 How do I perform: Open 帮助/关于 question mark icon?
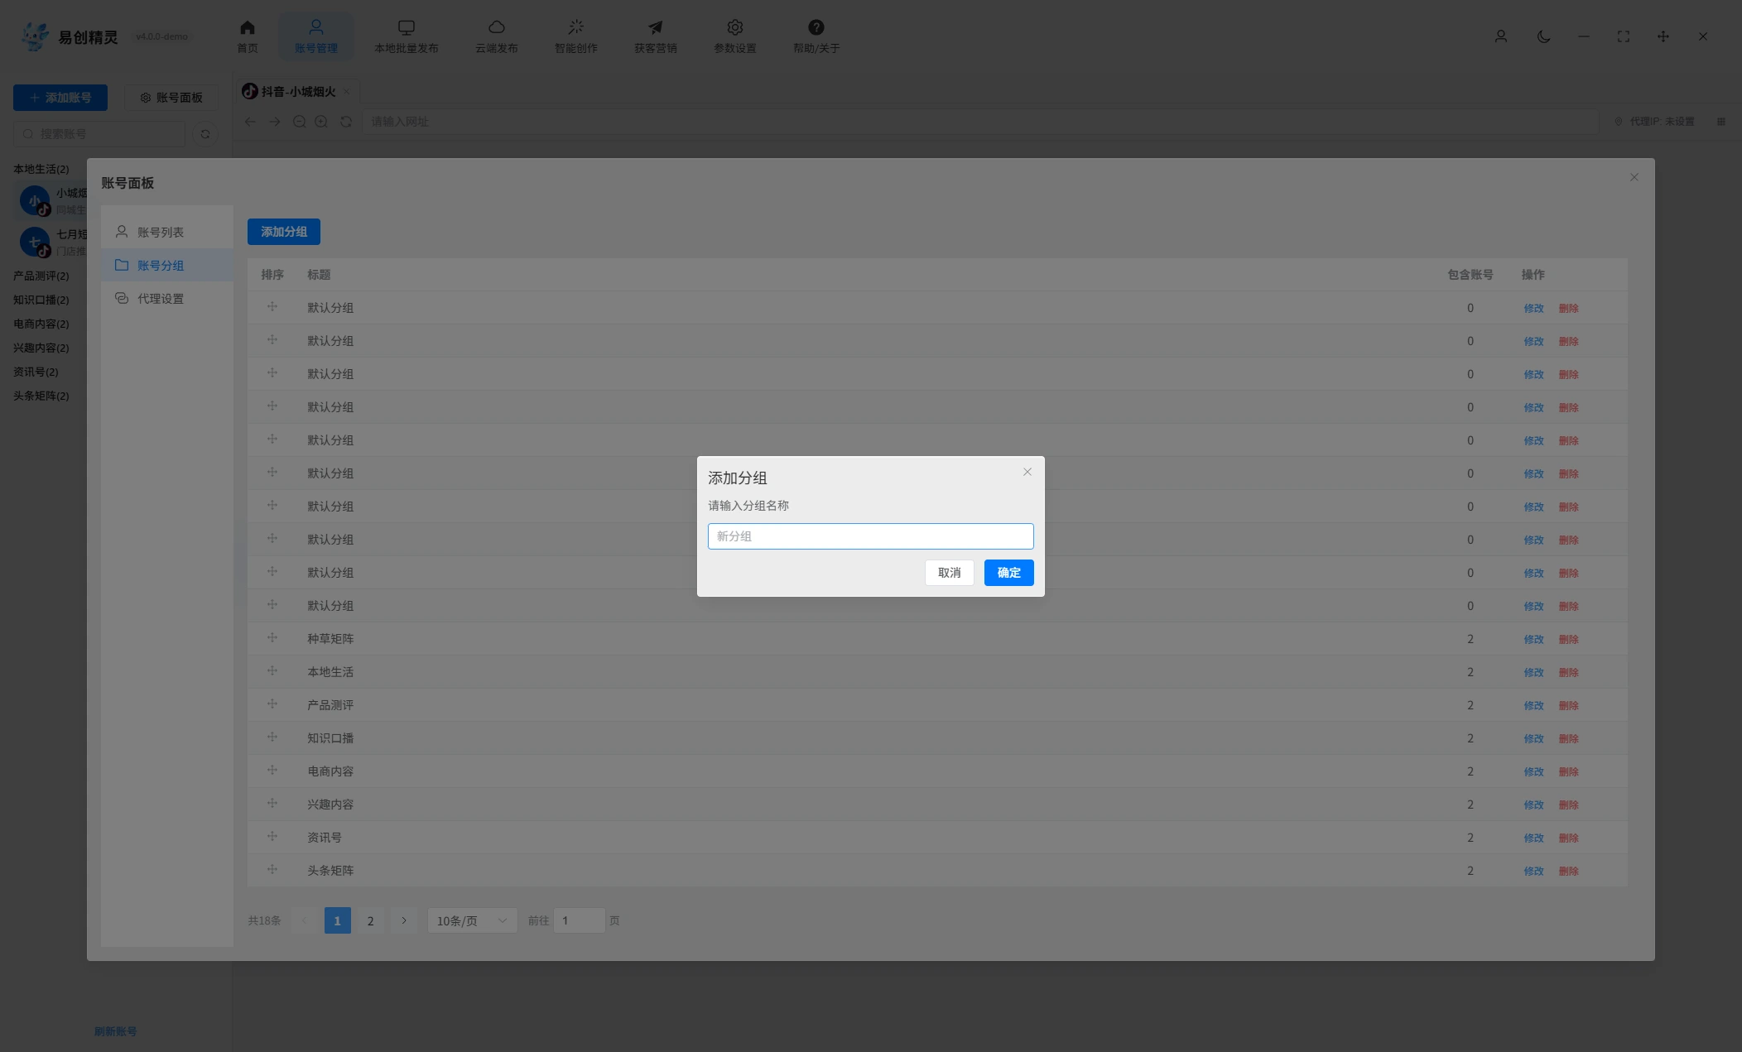pos(816,27)
